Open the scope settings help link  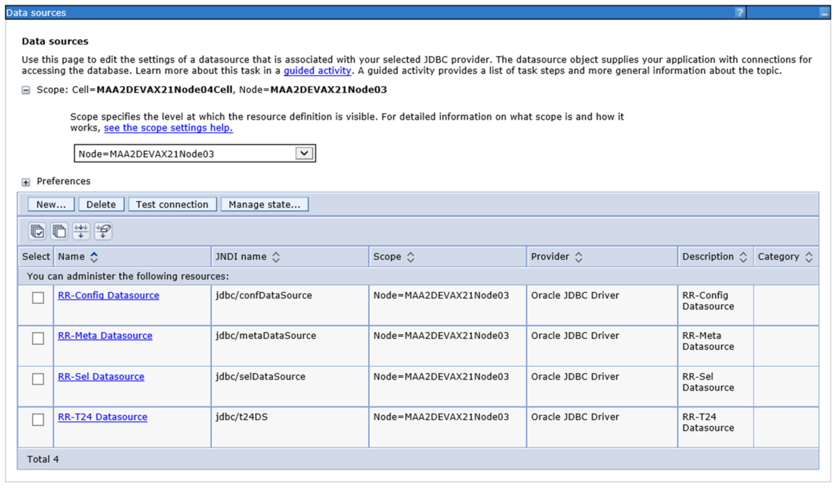tap(168, 128)
